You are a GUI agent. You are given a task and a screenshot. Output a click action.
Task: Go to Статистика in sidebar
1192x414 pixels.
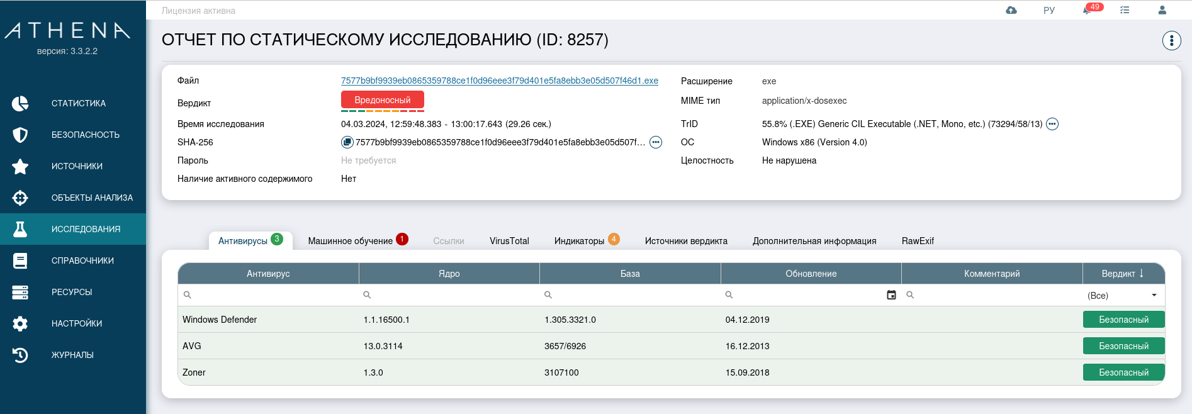click(x=78, y=103)
